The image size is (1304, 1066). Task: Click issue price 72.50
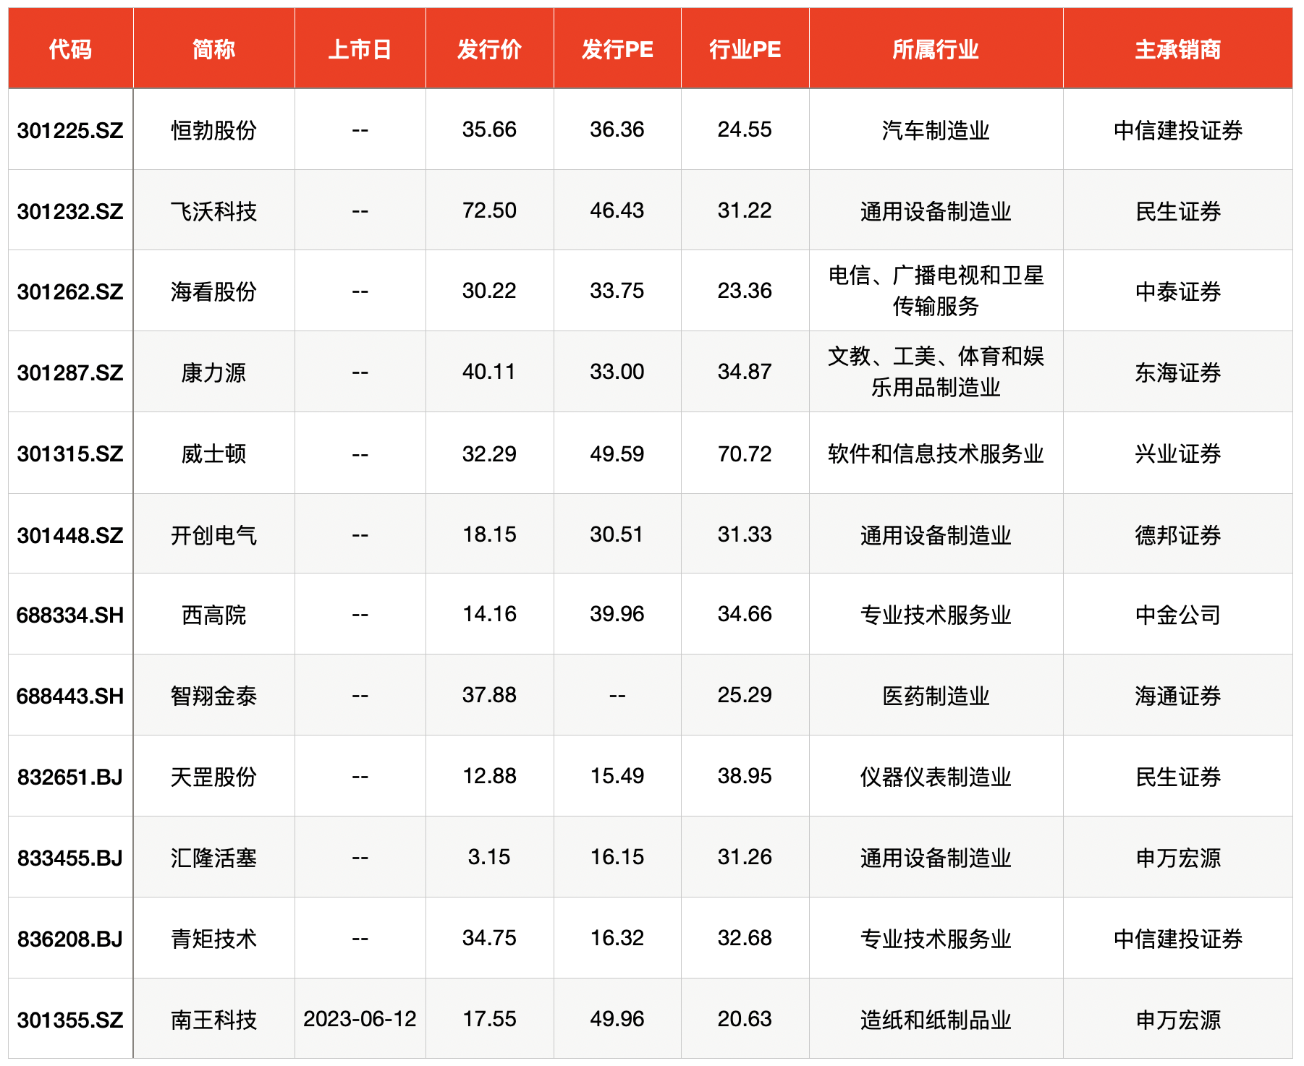[489, 210]
